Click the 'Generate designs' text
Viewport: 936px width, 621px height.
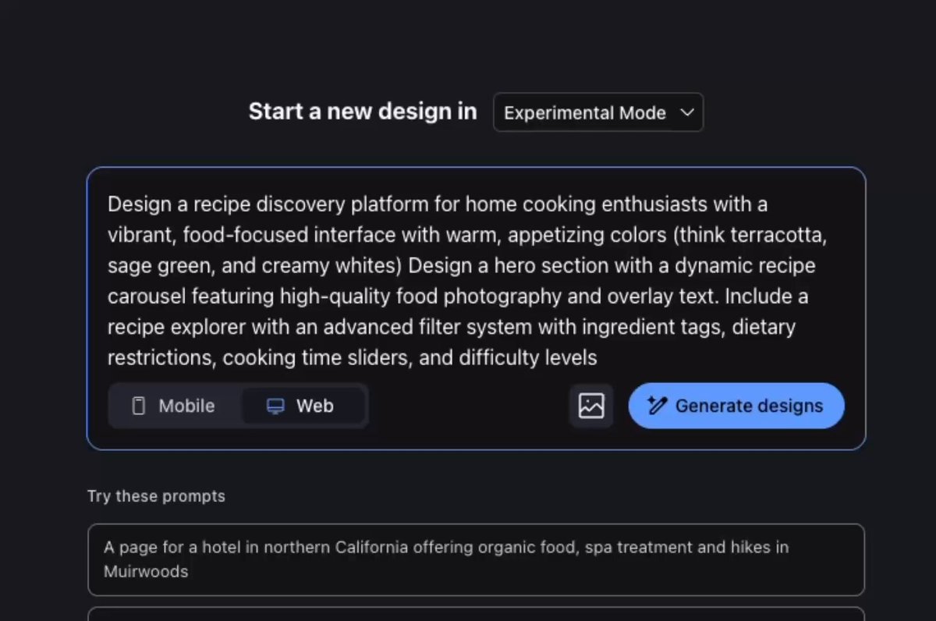[749, 406]
